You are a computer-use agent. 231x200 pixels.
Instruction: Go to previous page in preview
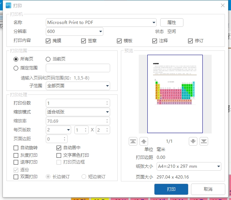point(144,141)
